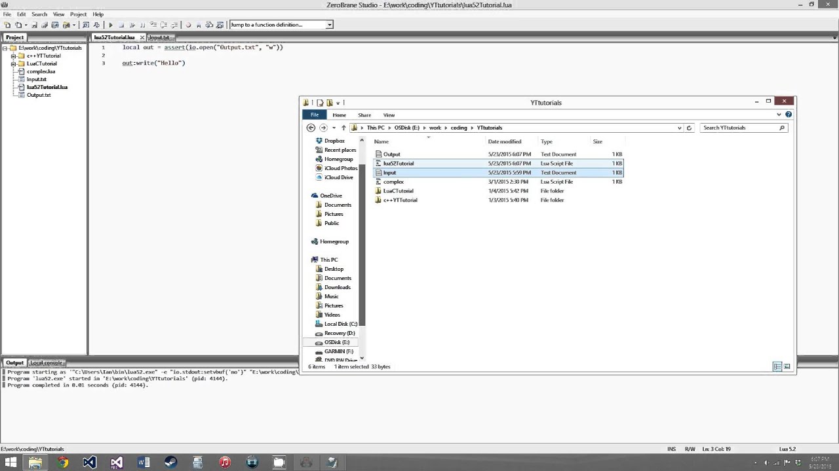The height and width of the screenshot is (471, 839).
Task: Switch to the Input.txt editor tab
Action: pyautogui.click(x=159, y=37)
